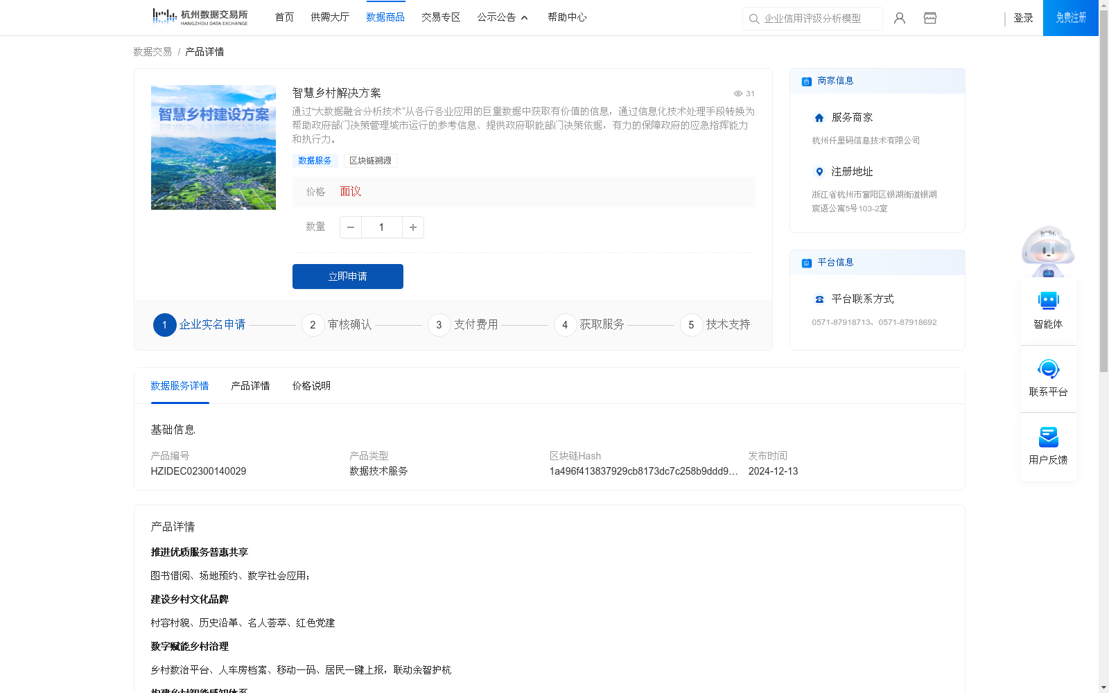Screen dimensions: 1109x693
Task: Click heading 数字赋能乡村治理
Action: tap(189, 647)
